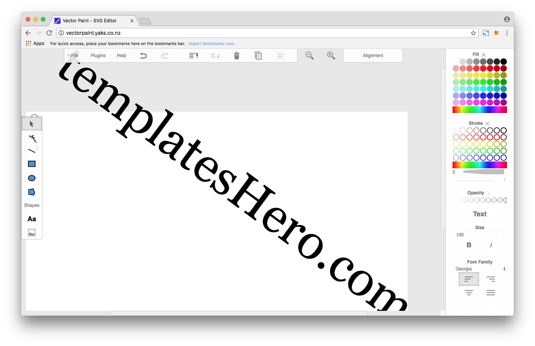Open the Georgia Font Family dropdown
Image resolution: width=535 pixels, height=346 pixels.
[x=479, y=268]
